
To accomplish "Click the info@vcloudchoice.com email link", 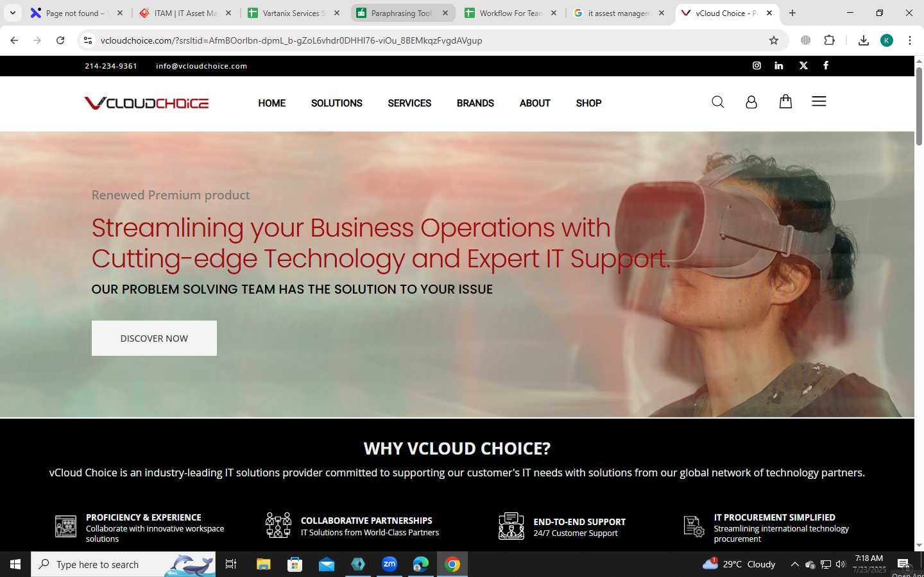I will pyautogui.click(x=201, y=66).
